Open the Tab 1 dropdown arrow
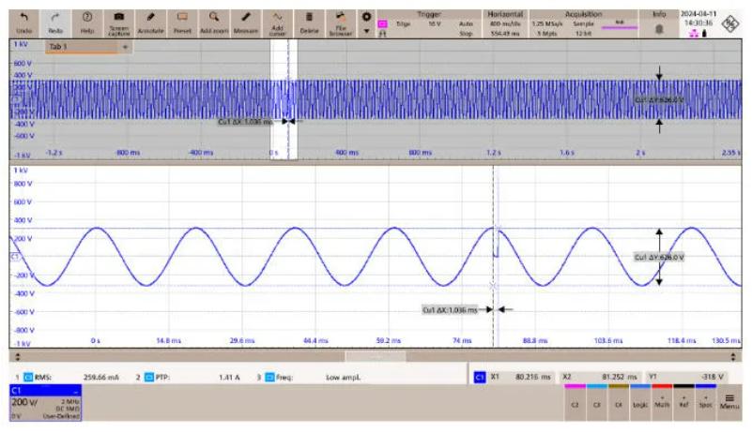 point(125,47)
